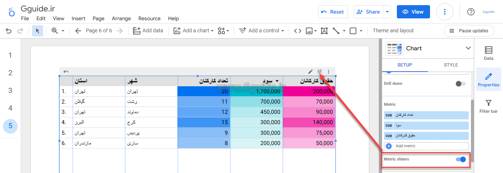Go to the next page arrow
503x173 pixels.
119,31
